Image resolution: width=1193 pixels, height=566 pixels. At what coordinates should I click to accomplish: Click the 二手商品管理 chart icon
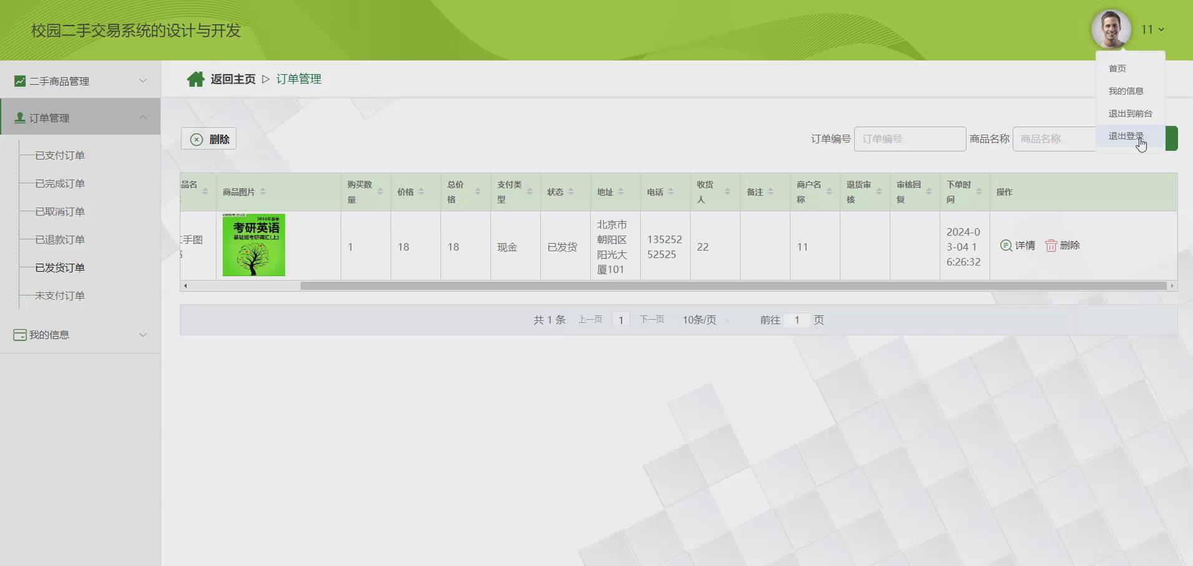click(20, 81)
